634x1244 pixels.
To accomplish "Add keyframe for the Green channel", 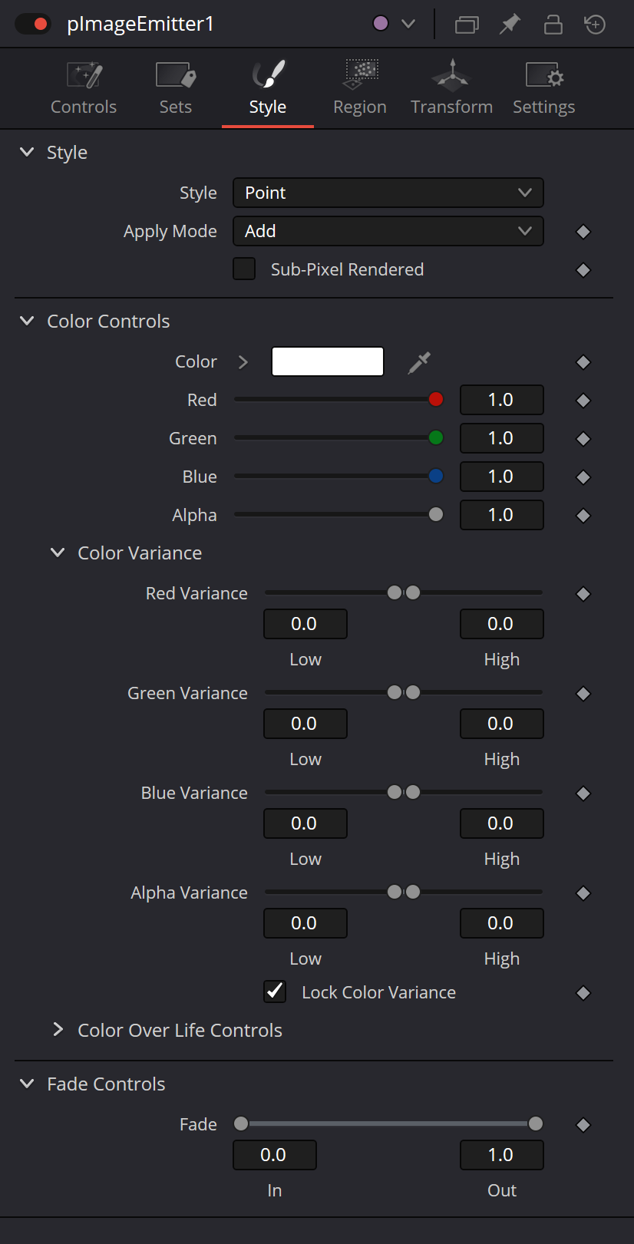I will coord(583,439).
